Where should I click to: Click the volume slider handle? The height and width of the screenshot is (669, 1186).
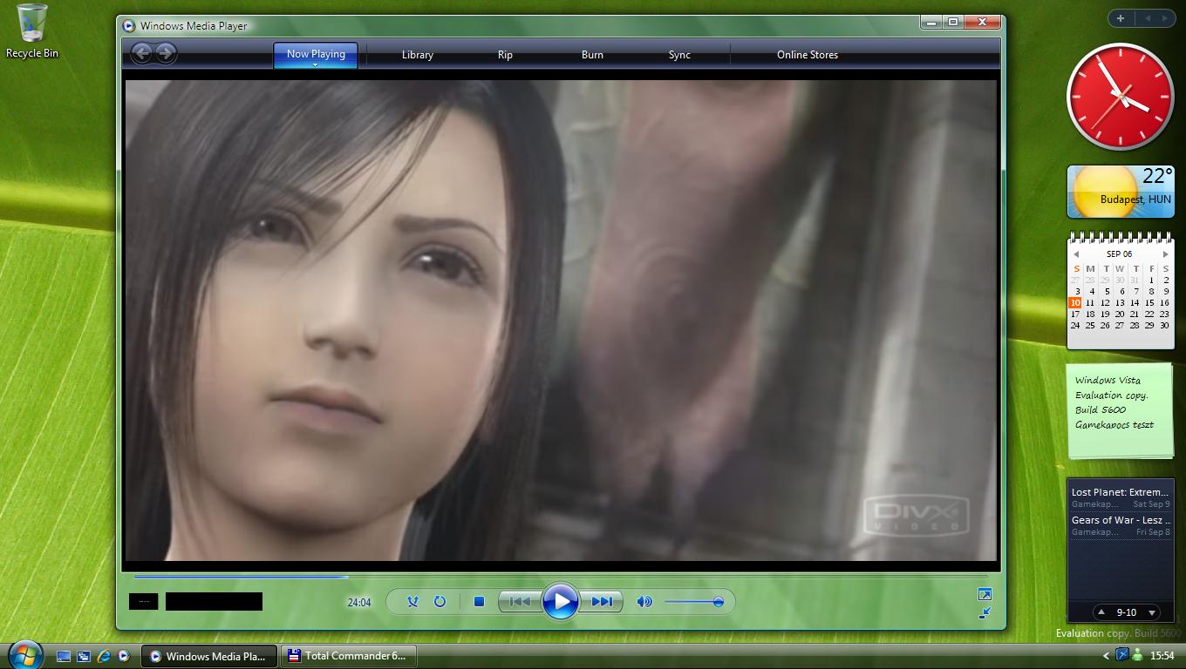click(x=718, y=601)
